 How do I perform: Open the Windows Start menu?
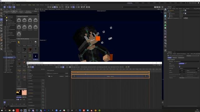[x=2, y=110]
